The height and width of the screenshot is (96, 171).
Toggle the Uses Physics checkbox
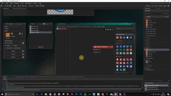[13, 48]
